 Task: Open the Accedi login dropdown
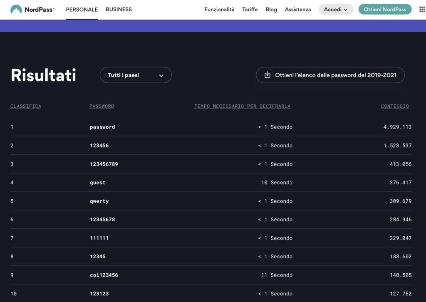(x=335, y=10)
